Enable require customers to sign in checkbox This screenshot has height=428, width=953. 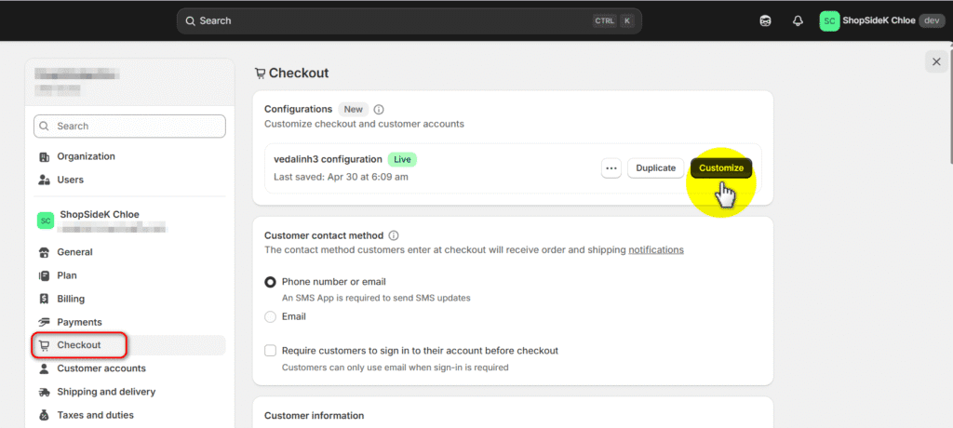271,351
